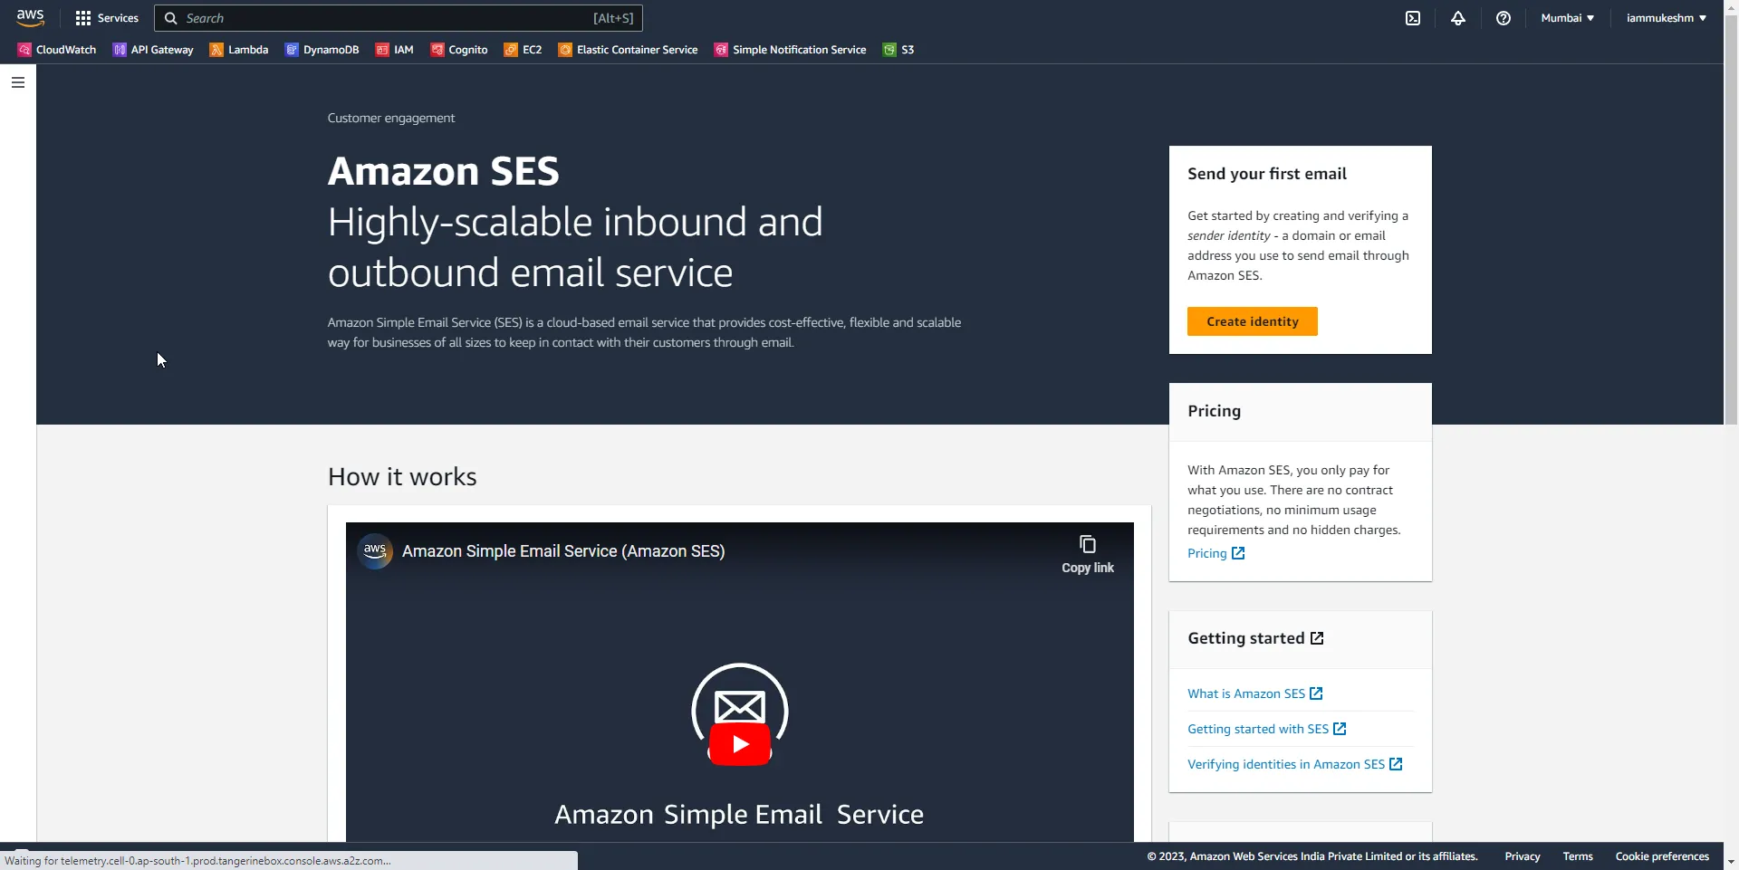Click the Copy link icon on the video
1739x870 pixels.
[1087, 543]
